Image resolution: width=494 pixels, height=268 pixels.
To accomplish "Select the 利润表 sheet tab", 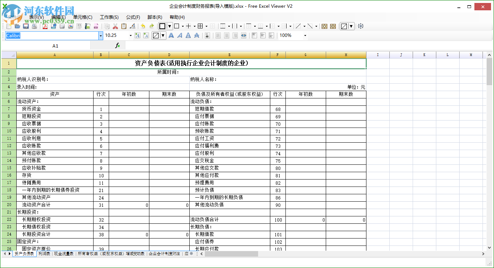I will click(44, 254).
